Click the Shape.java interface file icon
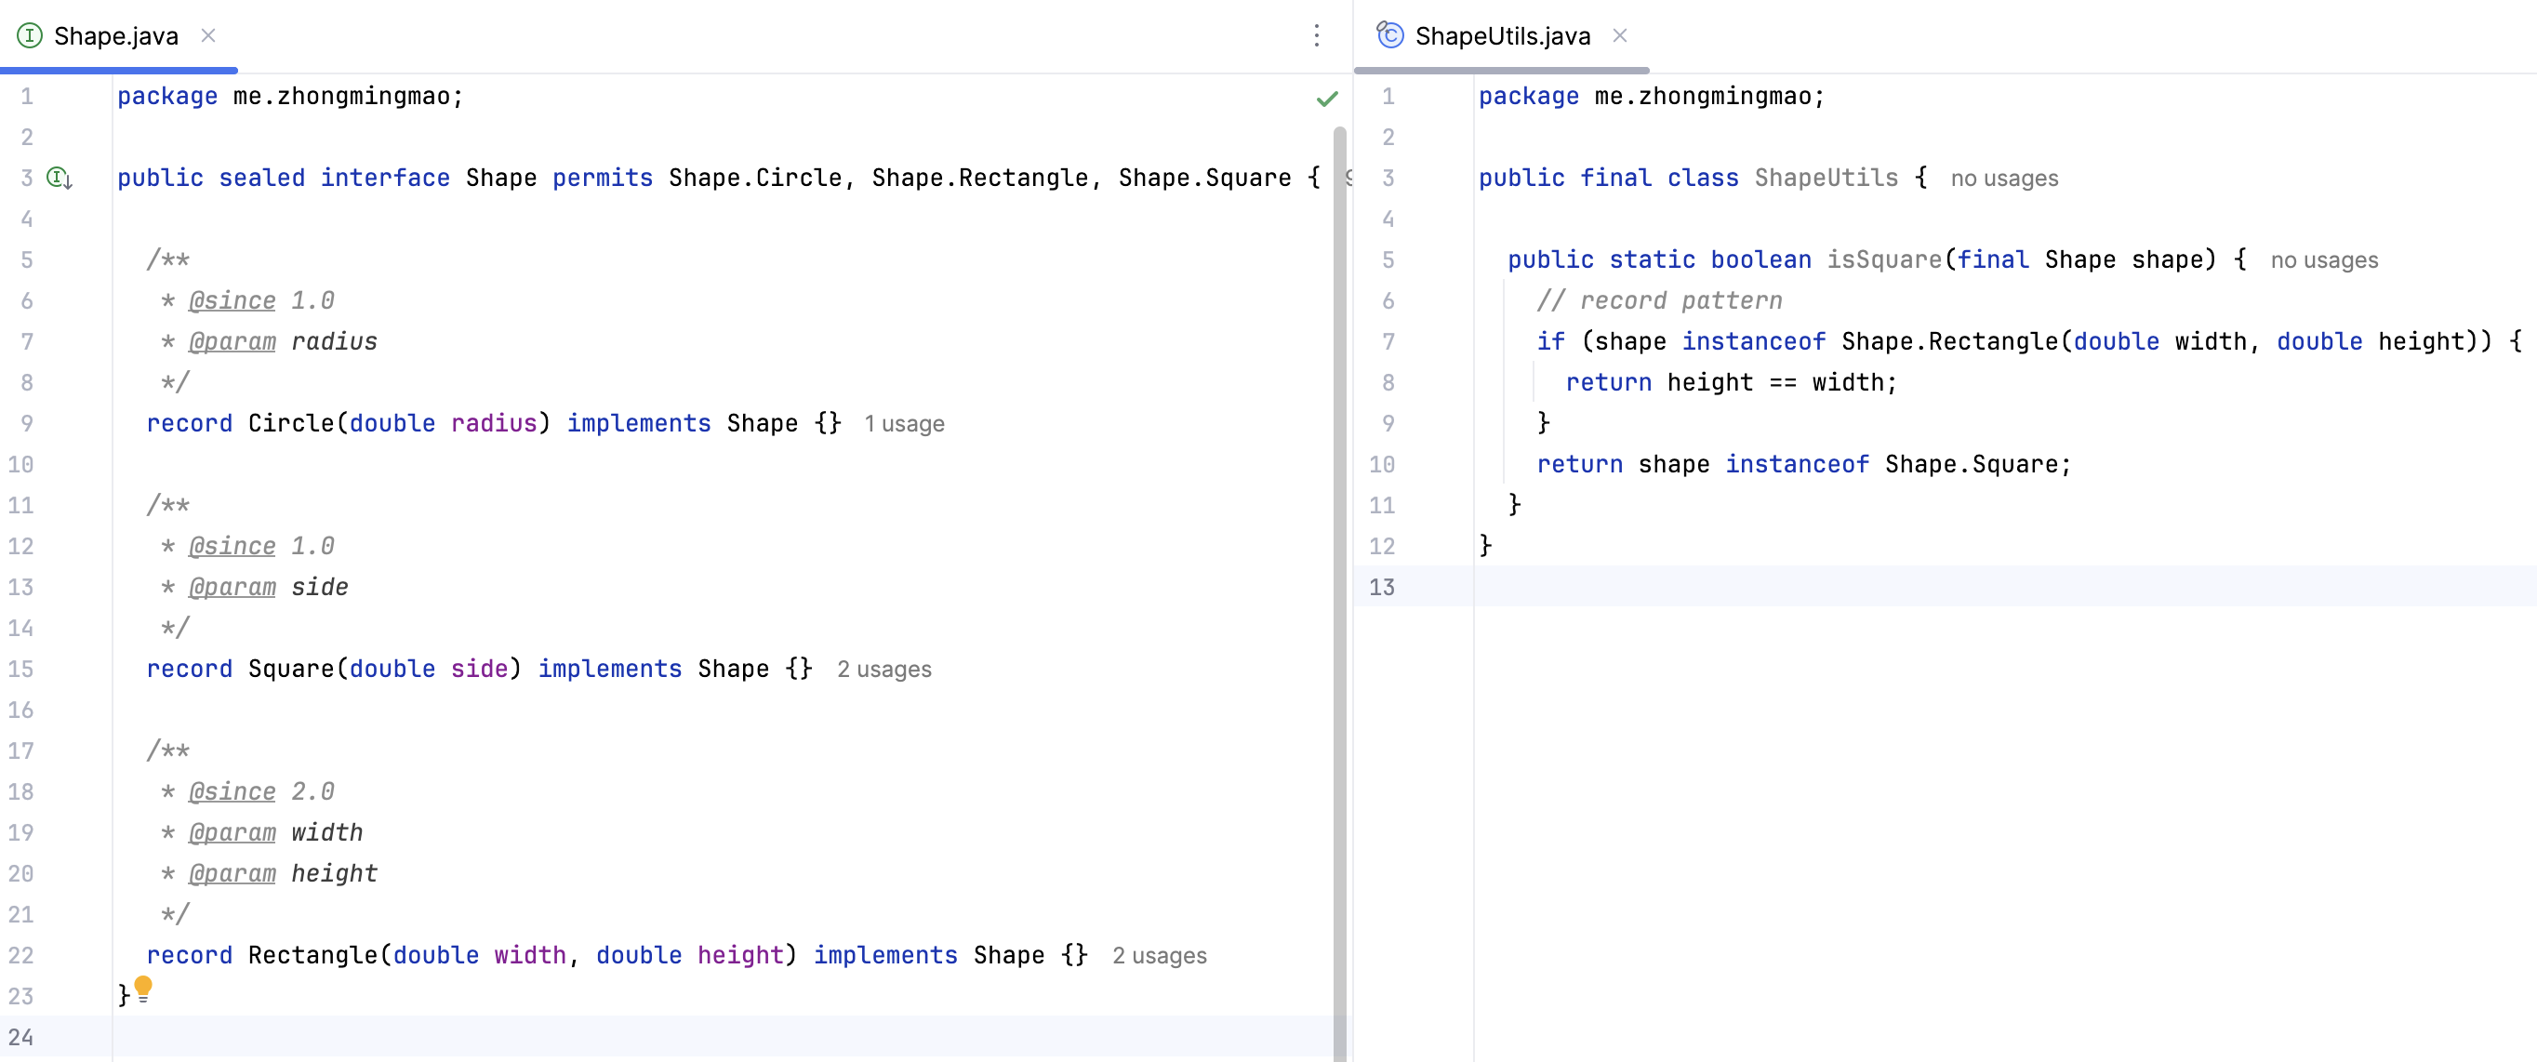The height and width of the screenshot is (1062, 2537). pos(30,36)
